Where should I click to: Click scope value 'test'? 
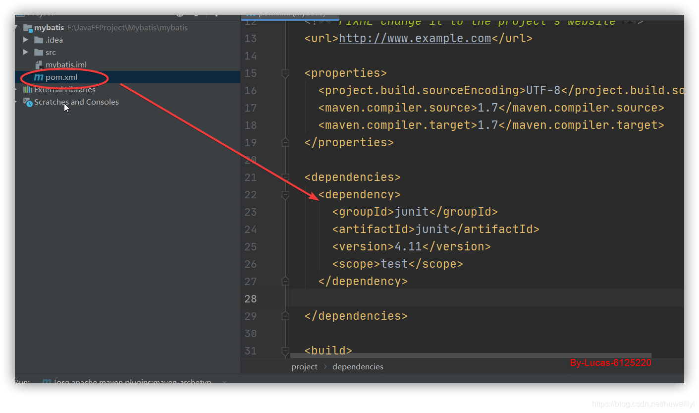(x=394, y=264)
